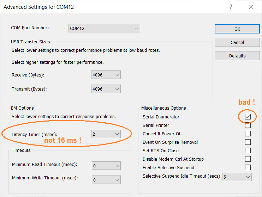The image size is (262, 197).
Task: Open Minimum Read Timeout dropdown
Action: coord(106,166)
